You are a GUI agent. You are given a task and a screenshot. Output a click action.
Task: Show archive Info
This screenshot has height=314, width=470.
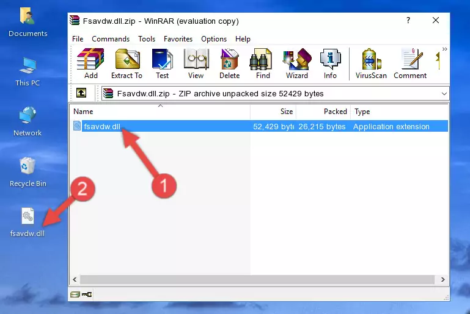(x=330, y=63)
